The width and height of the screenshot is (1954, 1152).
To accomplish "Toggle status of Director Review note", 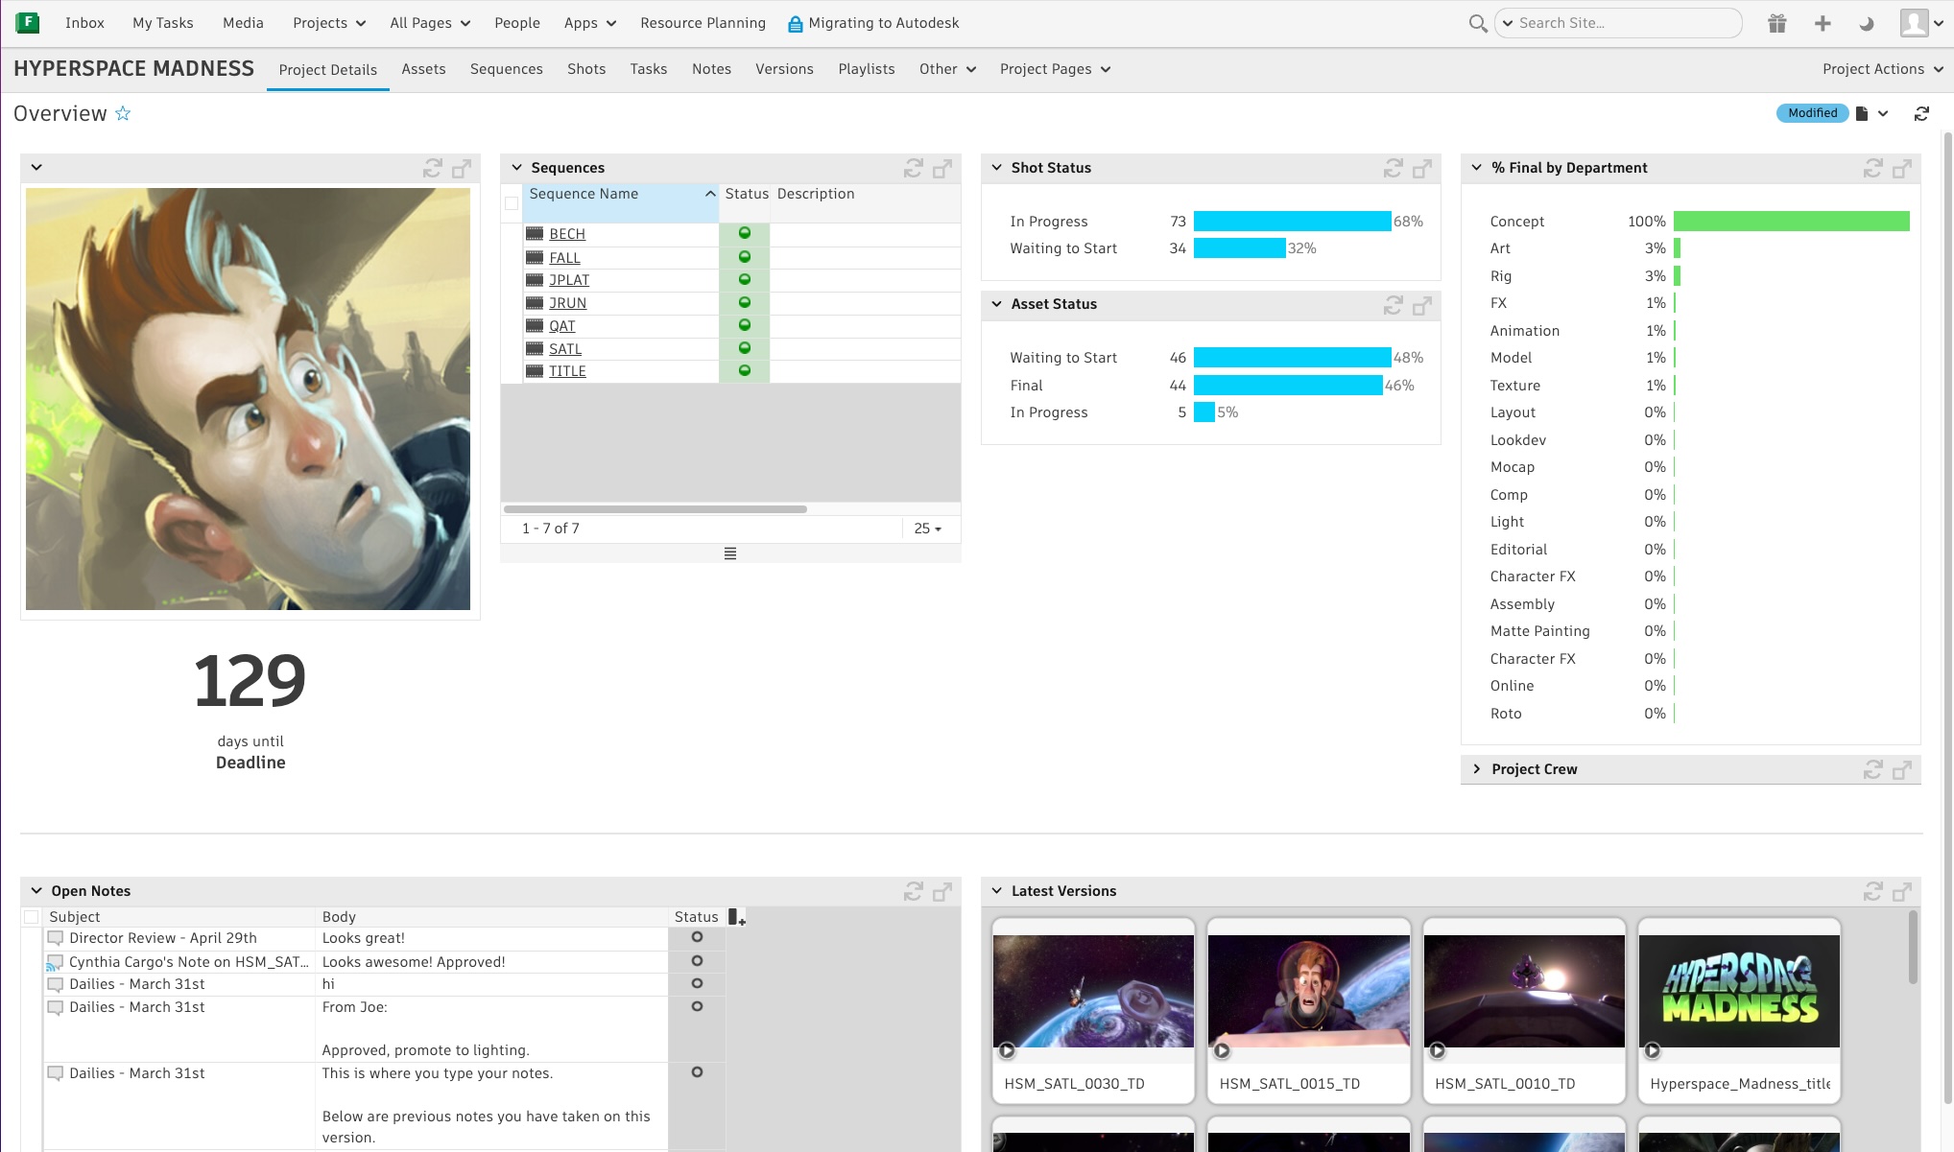I will click(x=697, y=937).
